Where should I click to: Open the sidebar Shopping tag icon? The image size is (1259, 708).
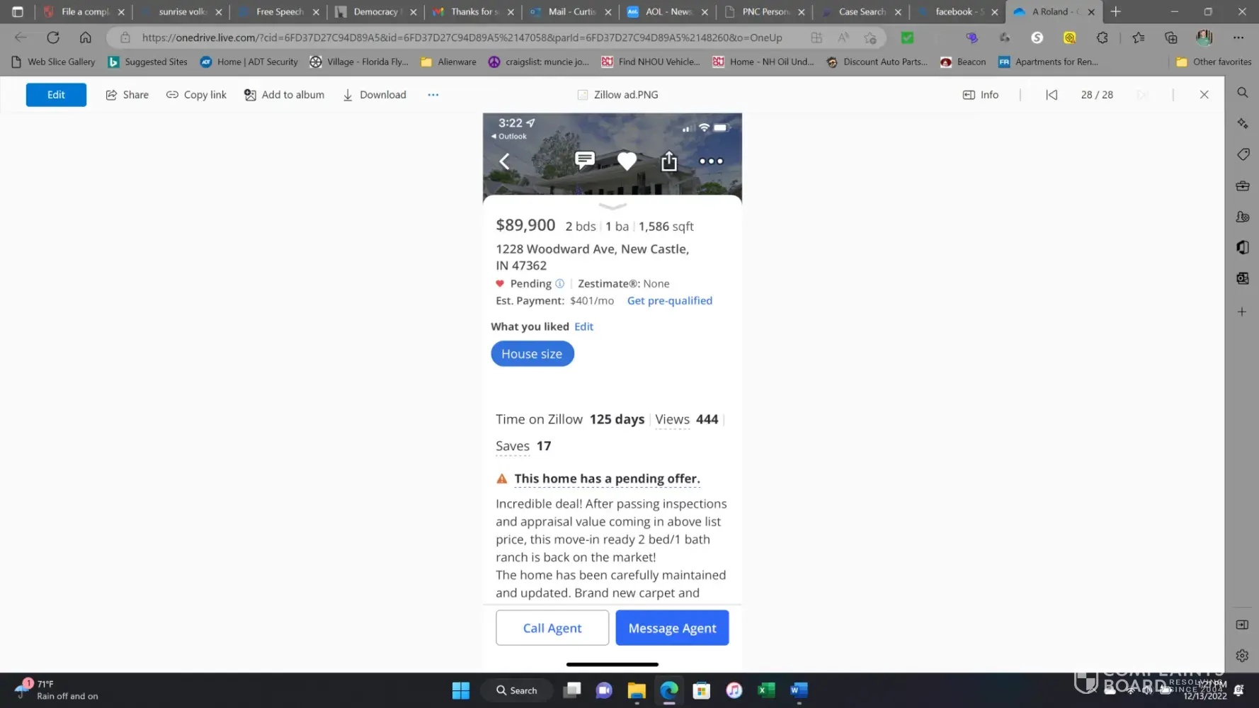pos(1243,154)
